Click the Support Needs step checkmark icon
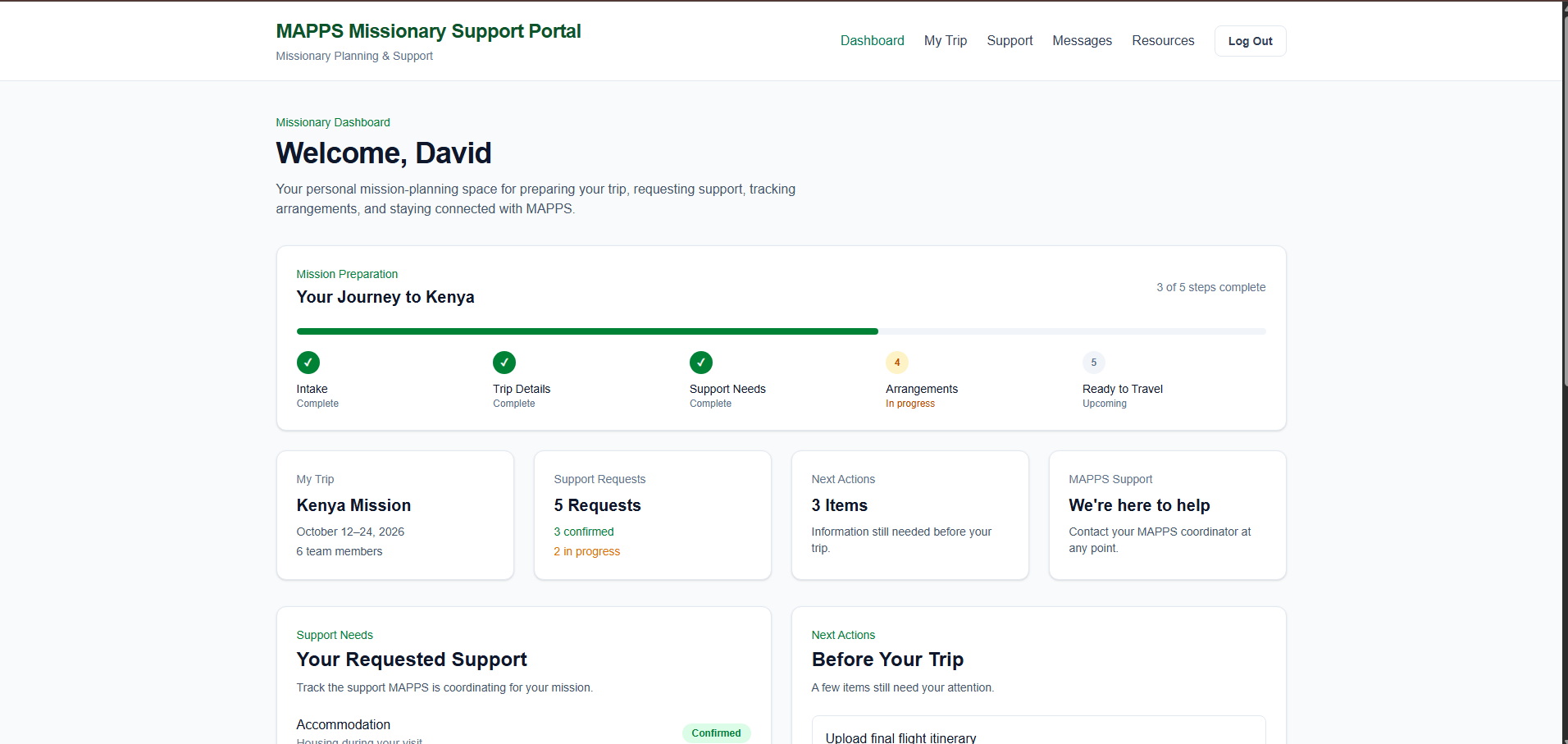This screenshot has height=744, width=1568. click(x=701, y=363)
